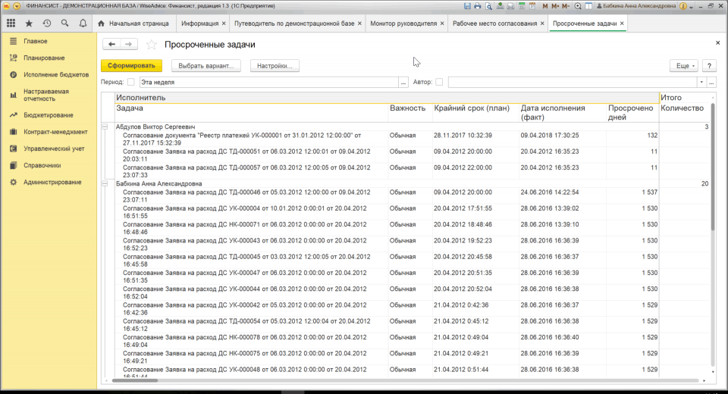The height and width of the screenshot is (394, 728).
Task: Click the M memory button in title bar
Action: [x=545, y=6]
